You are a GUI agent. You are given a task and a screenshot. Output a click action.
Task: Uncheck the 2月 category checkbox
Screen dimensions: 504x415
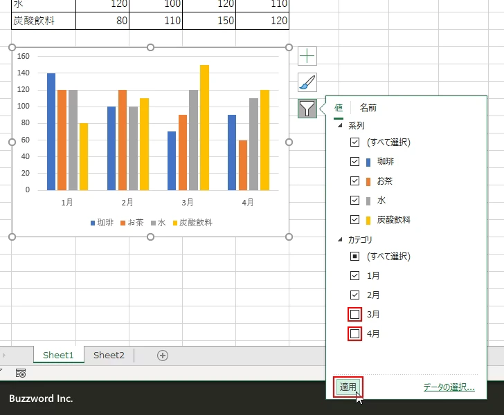(354, 295)
